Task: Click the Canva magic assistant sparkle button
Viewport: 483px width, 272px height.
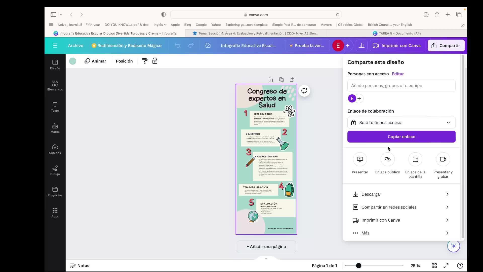Action: click(453, 246)
